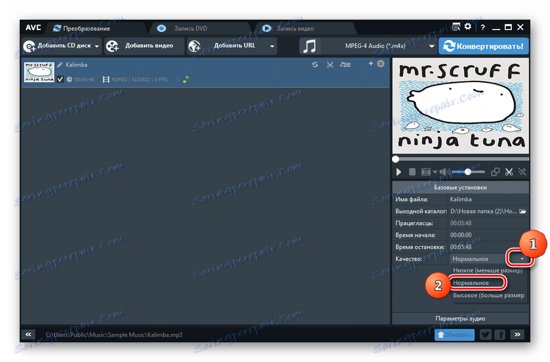Click the scissors cut icon under preview
The image size is (550, 362).
(509, 172)
